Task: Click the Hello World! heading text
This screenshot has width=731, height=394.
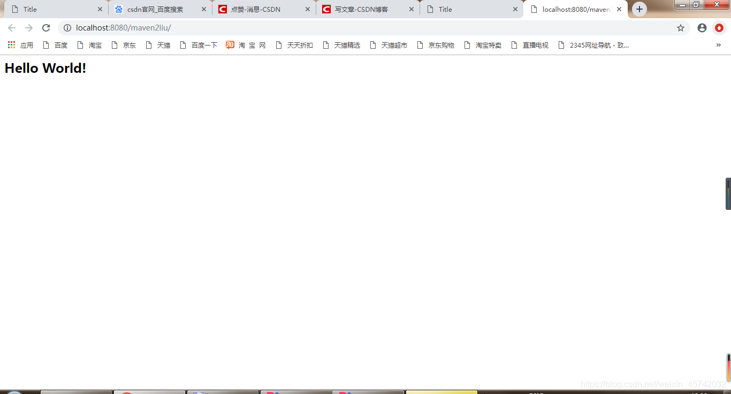Action: tap(45, 68)
